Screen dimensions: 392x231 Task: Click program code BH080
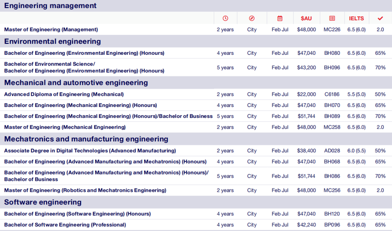point(332,53)
